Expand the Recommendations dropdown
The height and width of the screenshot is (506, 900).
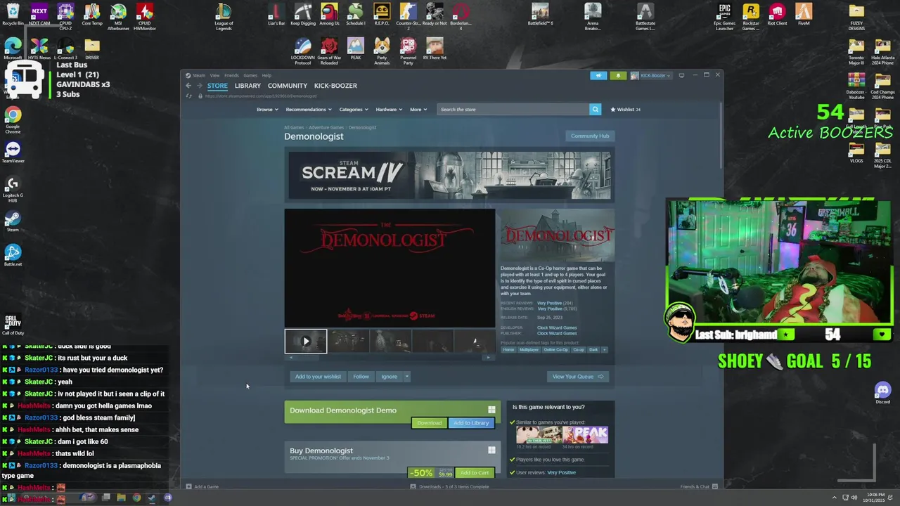tap(309, 110)
